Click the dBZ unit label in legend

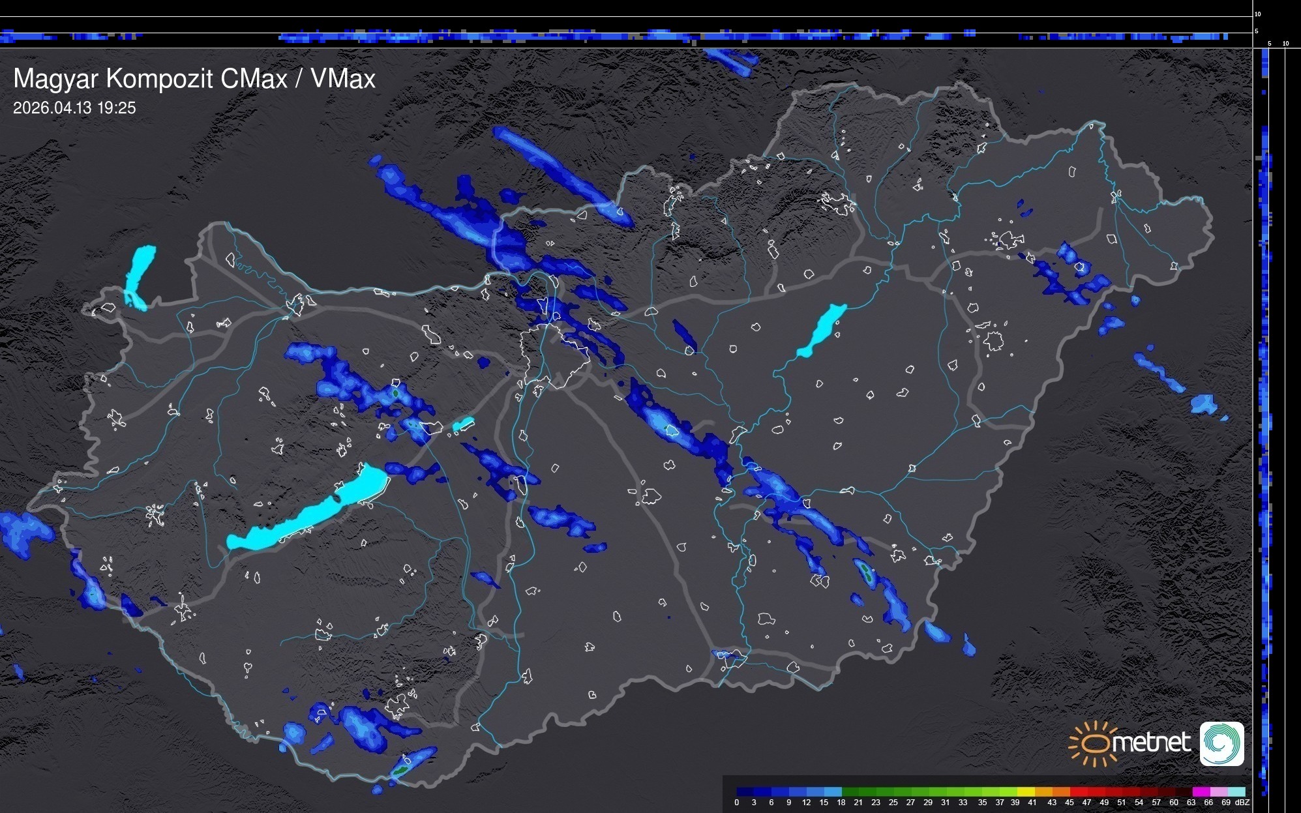click(1242, 803)
